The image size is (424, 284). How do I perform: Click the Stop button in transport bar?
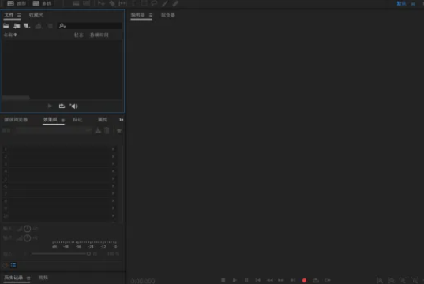pos(223,281)
